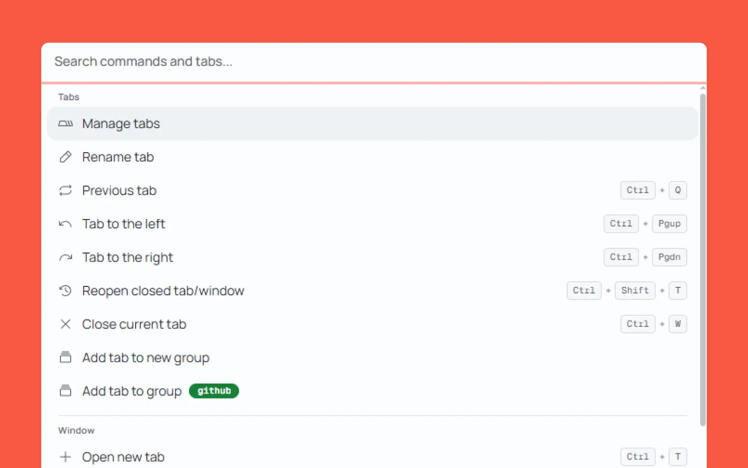The height and width of the screenshot is (468, 748).
Task: Click the Ctrl badge in Close current tab row
Action: [638, 324]
